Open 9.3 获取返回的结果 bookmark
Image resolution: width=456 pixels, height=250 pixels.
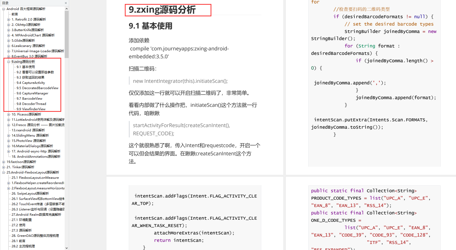[30, 78]
